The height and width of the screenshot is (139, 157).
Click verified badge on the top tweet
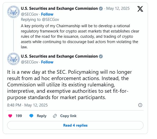tap(101, 8)
